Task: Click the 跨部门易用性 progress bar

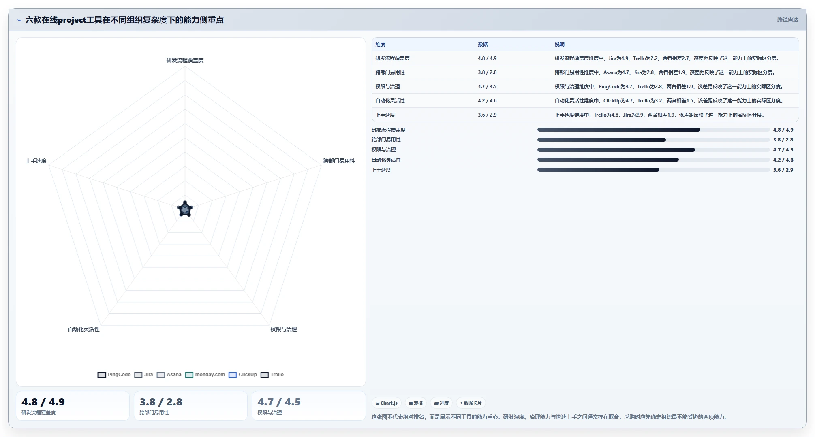Action: 653,140
